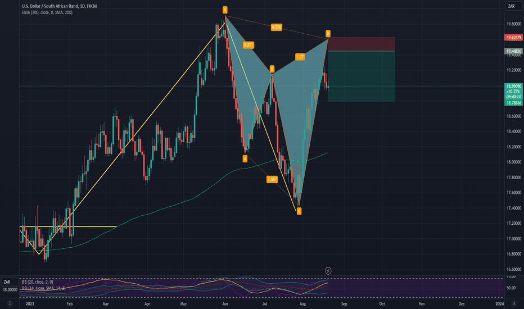Click the current price label 18.99090
The image size is (524, 309).
[x=513, y=86]
